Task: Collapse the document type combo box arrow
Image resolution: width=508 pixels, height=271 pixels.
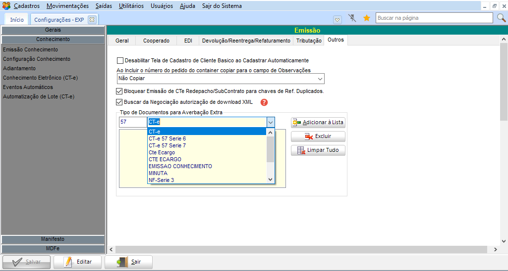Action: pyautogui.click(x=271, y=122)
